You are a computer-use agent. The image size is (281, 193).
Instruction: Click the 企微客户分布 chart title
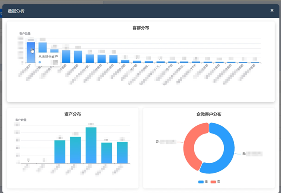209,114
